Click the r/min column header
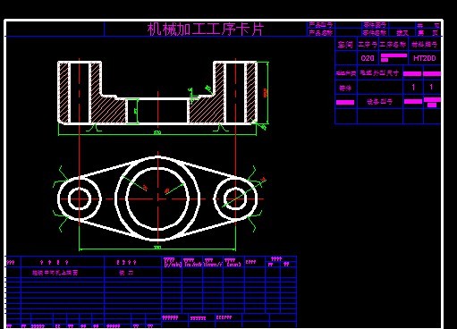 [x=173, y=262]
